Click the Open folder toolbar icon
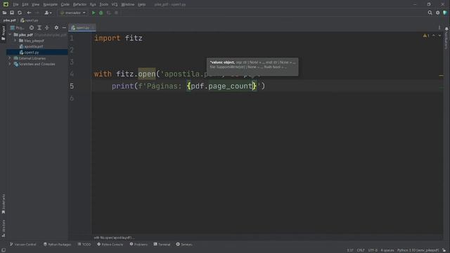Screen dimensions: 450x253 (x=5, y=13)
